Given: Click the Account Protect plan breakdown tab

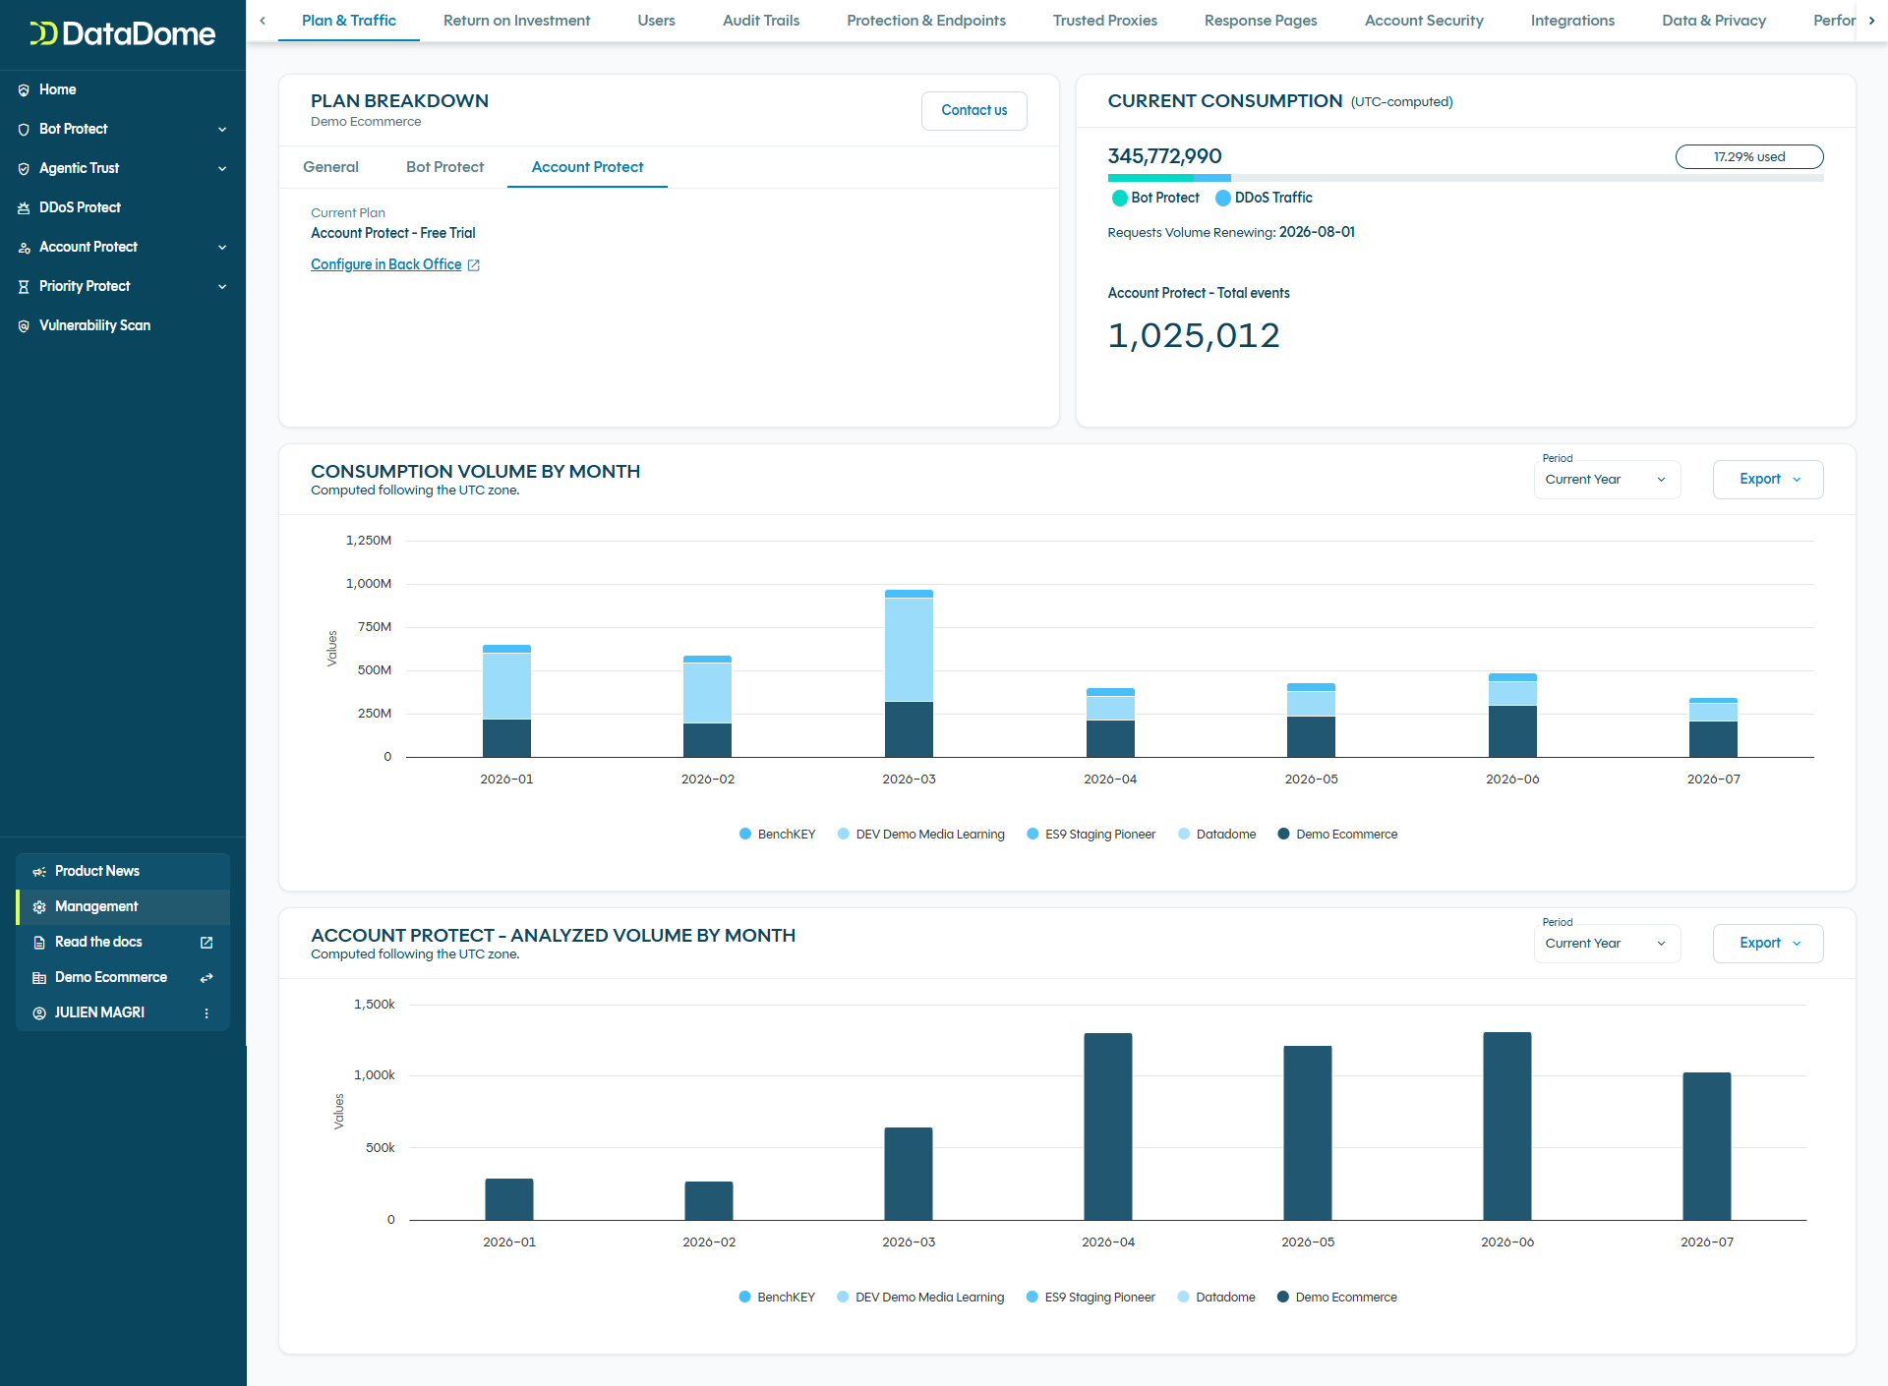Looking at the screenshot, I should [587, 167].
